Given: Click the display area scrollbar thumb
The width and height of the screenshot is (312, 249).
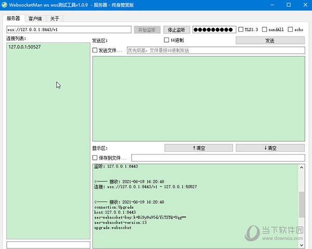Looking at the screenshot, I should tap(302, 205).
